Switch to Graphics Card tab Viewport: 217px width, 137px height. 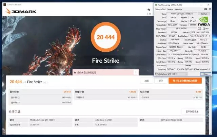[x=160, y=9]
